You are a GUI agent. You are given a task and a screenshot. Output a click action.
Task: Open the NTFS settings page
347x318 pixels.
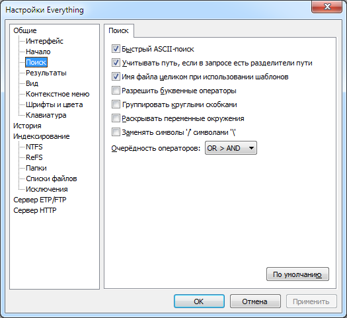click(x=34, y=147)
